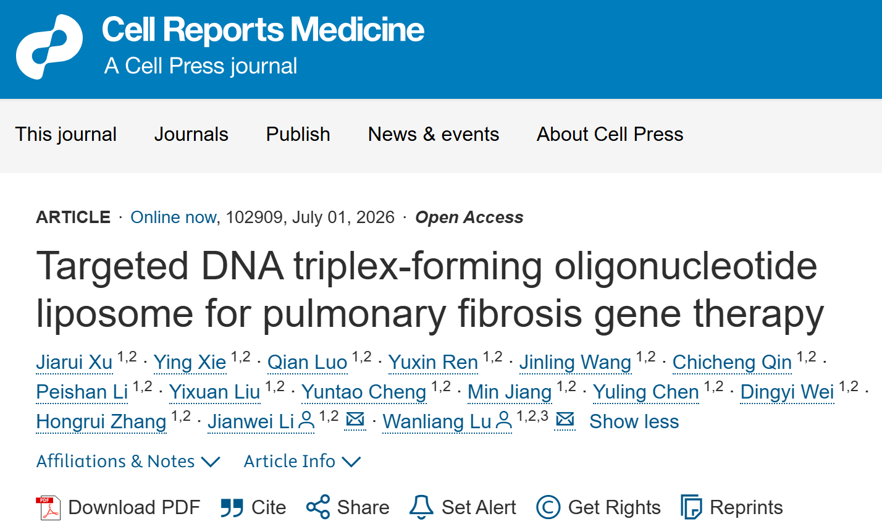The image size is (882, 524).
Task: Expand the Affiliations & Notes section
Action: [x=128, y=462]
